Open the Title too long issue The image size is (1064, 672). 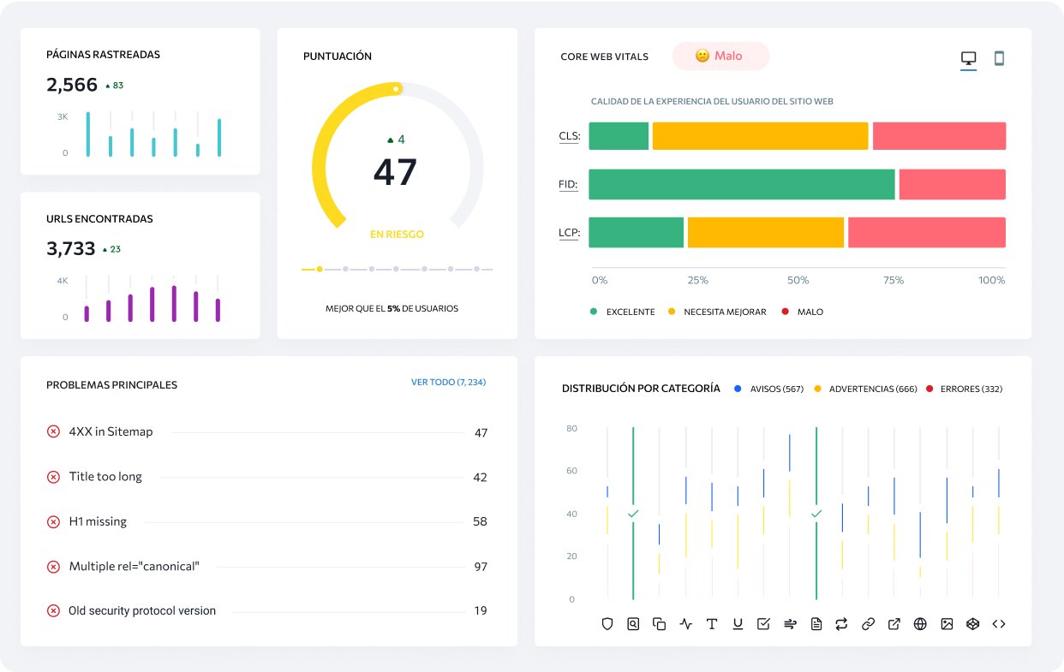pyautogui.click(x=105, y=477)
